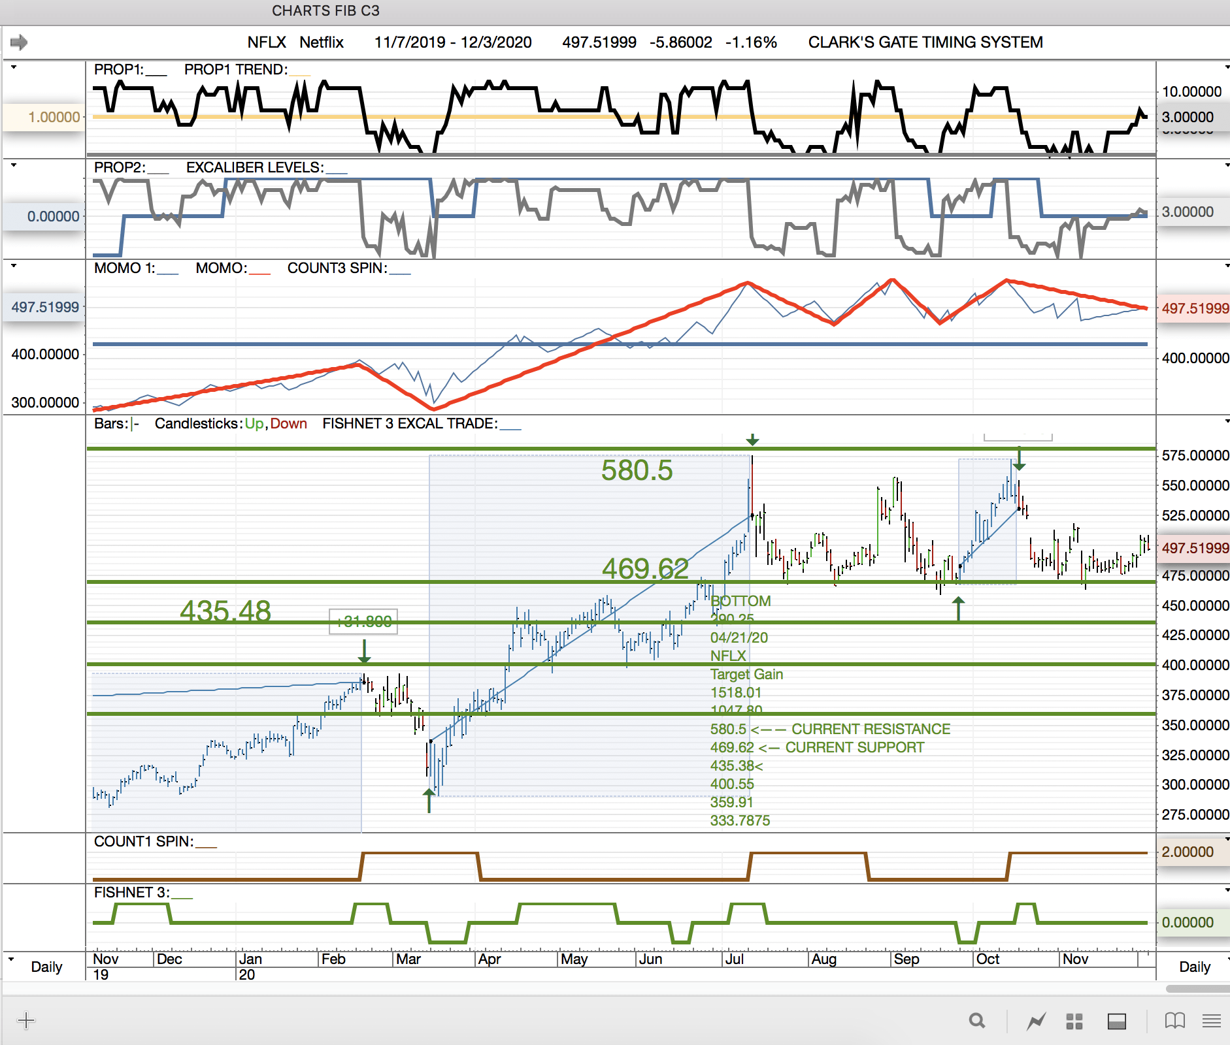Click the -5.86002 change value
The width and height of the screenshot is (1230, 1045).
click(x=681, y=42)
